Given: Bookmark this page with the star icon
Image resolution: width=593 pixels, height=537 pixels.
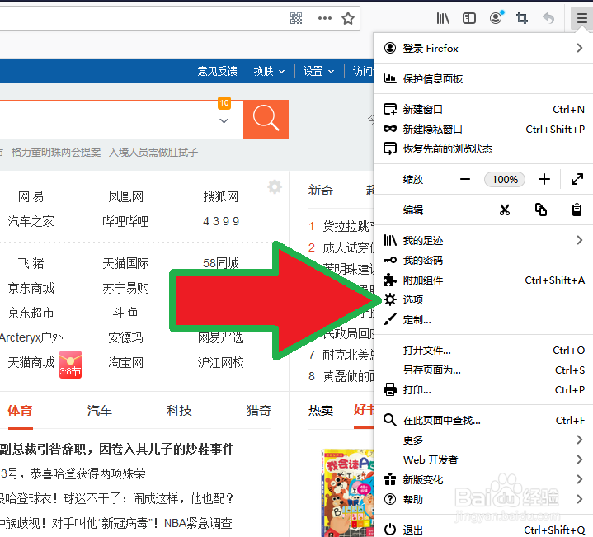Looking at the screenshot, I should (348, 18).
